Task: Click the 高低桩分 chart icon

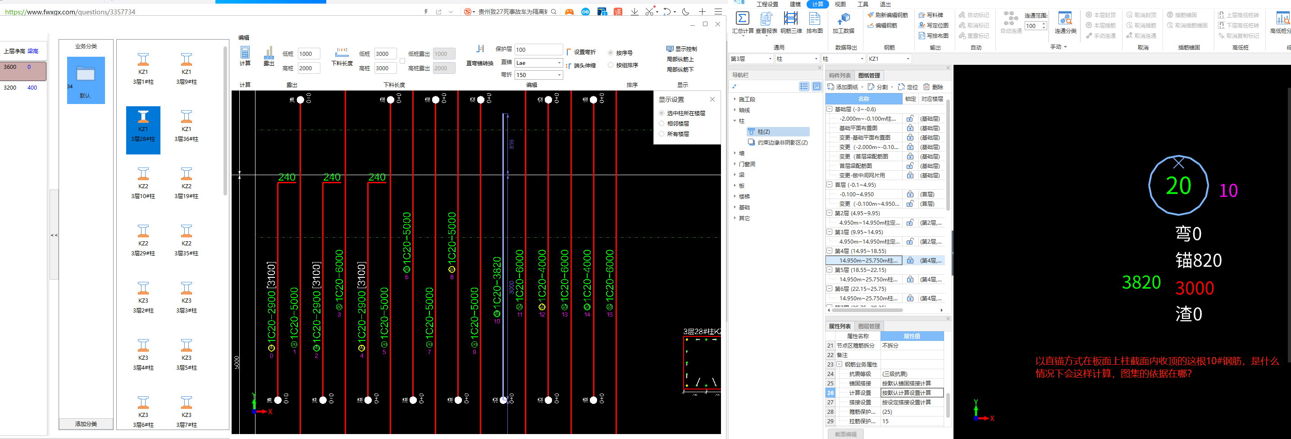Action: click(1282, 18)
